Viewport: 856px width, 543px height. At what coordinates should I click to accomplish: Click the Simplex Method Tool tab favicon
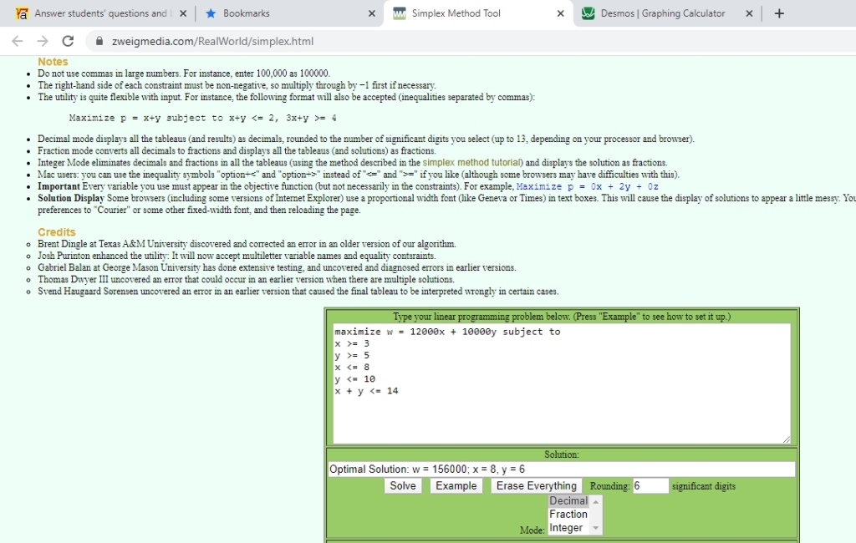(x=400, y=13)
